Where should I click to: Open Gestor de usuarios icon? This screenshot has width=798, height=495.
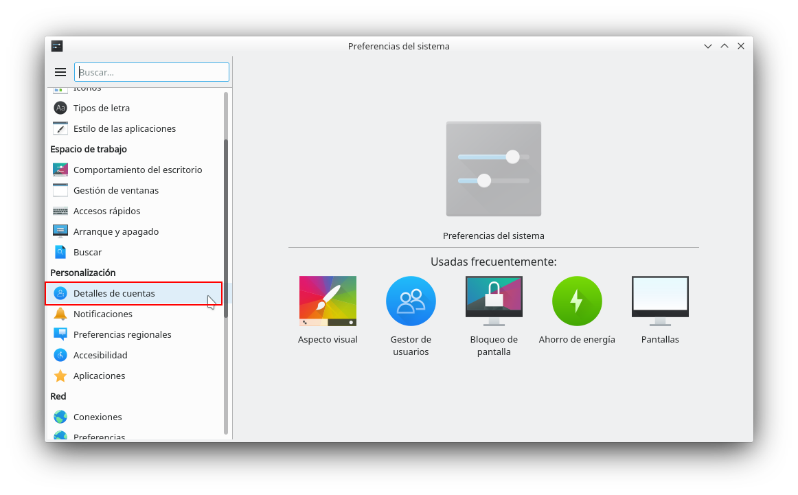pyautogui.click(x=411, y=301)
